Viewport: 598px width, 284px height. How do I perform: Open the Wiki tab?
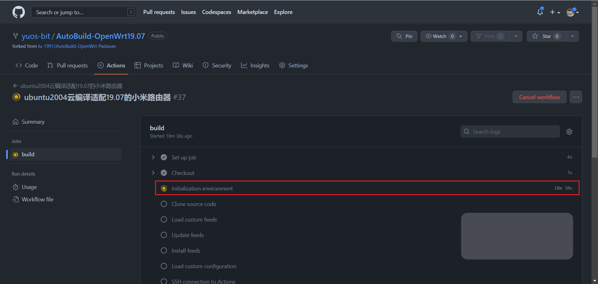(183, 66)
